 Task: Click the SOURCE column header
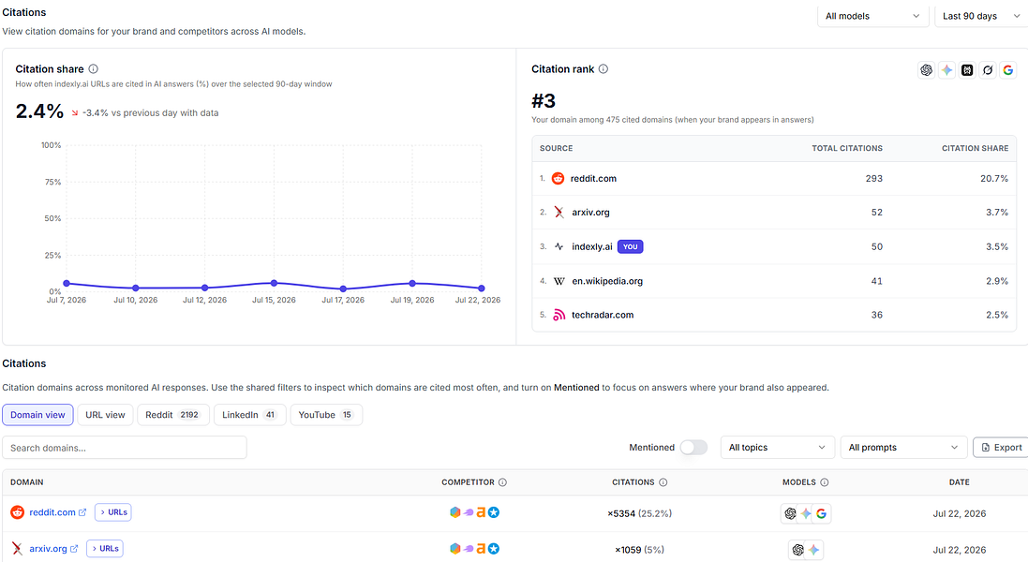[x=556, y=149]
